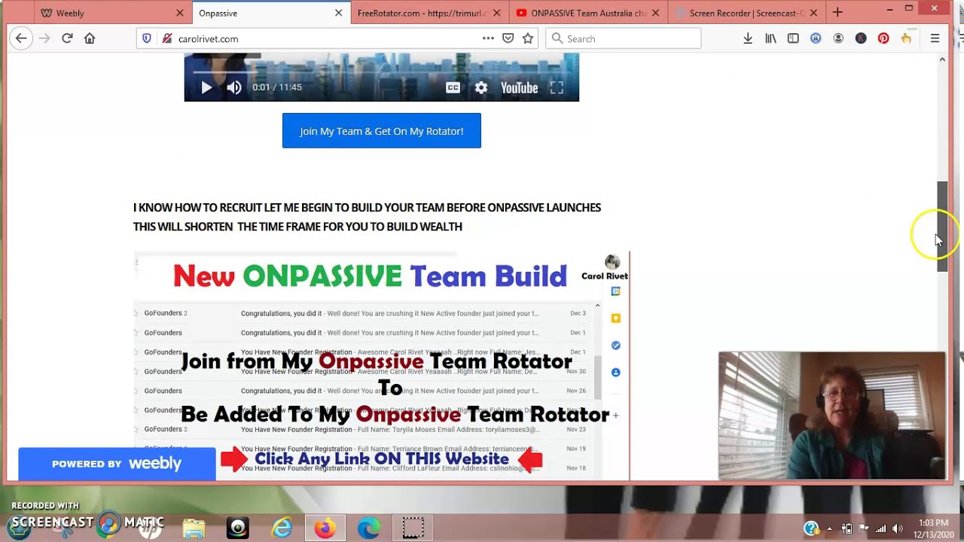Click the Pinterest save extension
This screenshot has width=964, height=542.
point(883,38)
